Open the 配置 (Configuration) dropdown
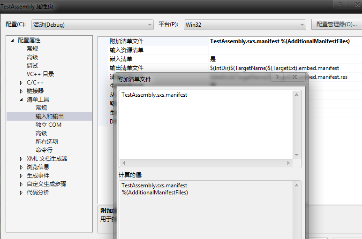This screenshot has height=239, width=362. pos(92,24)
